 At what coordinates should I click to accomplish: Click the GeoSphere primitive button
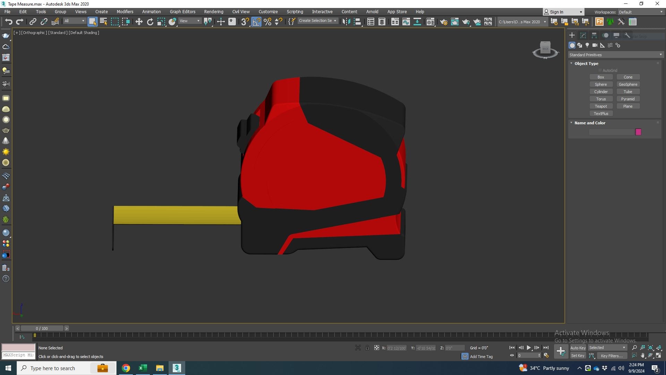point(628,84)
